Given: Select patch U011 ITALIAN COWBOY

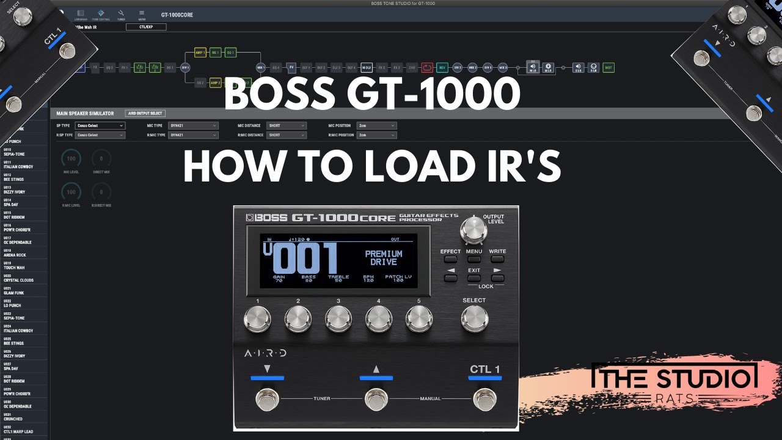Looking at the screenshot, I should coord(24,165).
